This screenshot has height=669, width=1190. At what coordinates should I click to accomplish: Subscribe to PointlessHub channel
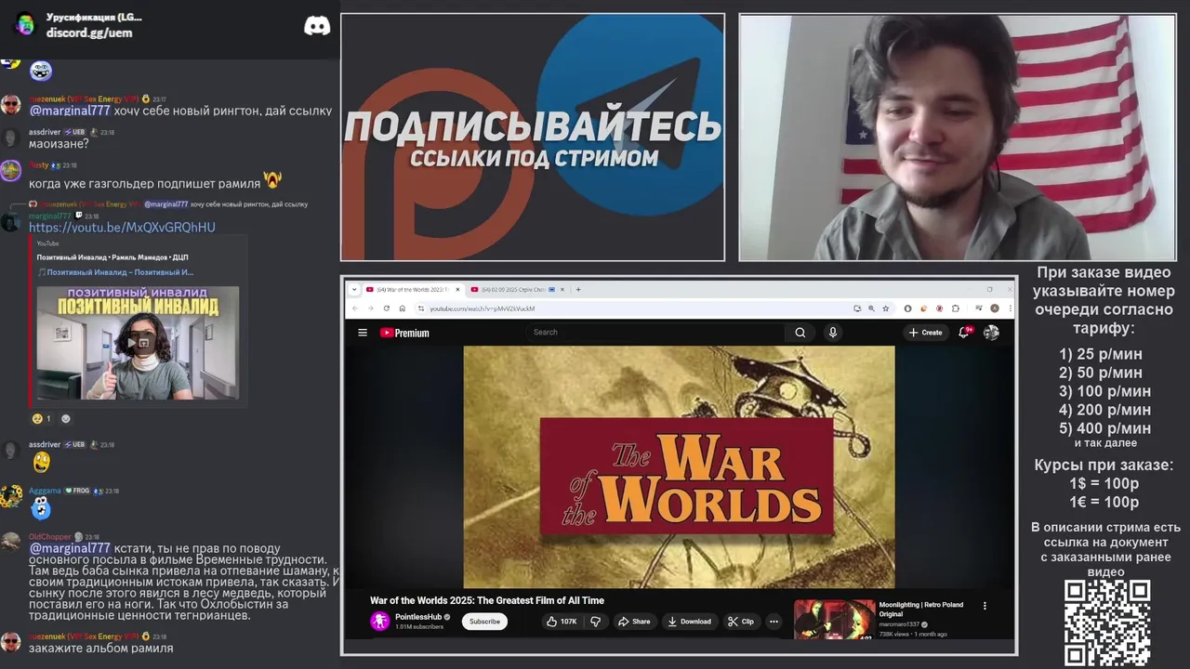point(484,622)
